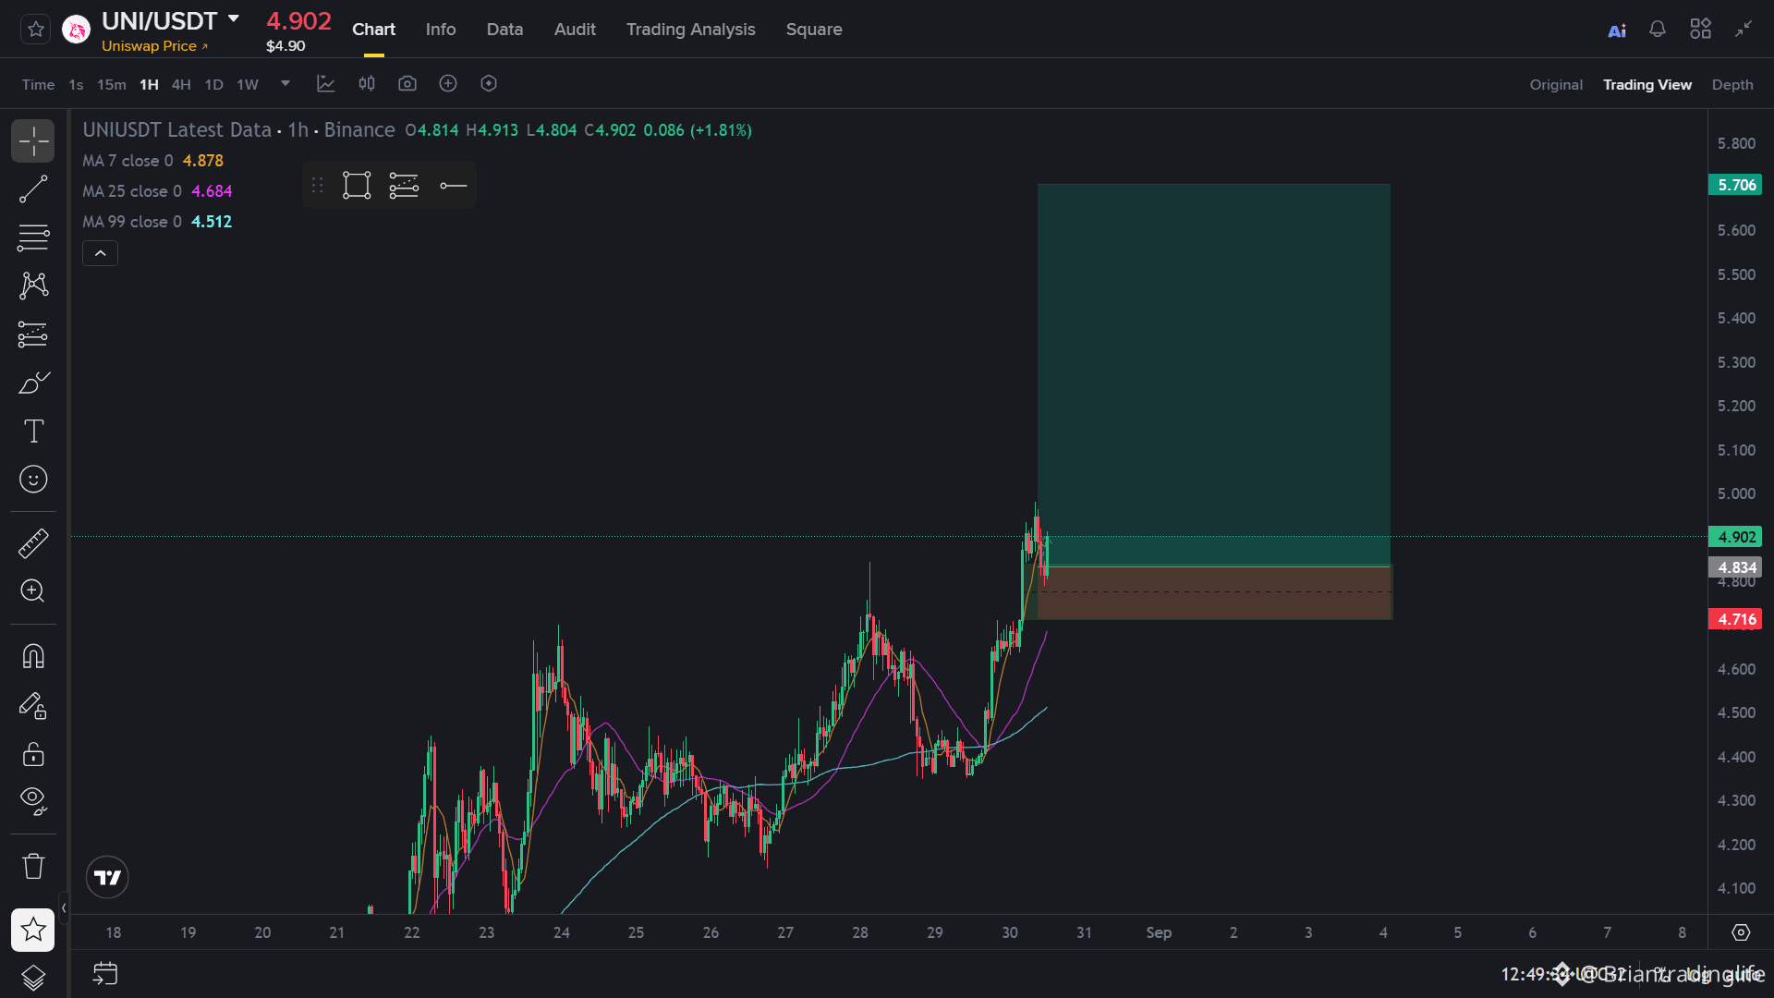Add UNI/USDT to favorites star
The width and height of the screenshot is (1774, 998).
pos(36,30)
